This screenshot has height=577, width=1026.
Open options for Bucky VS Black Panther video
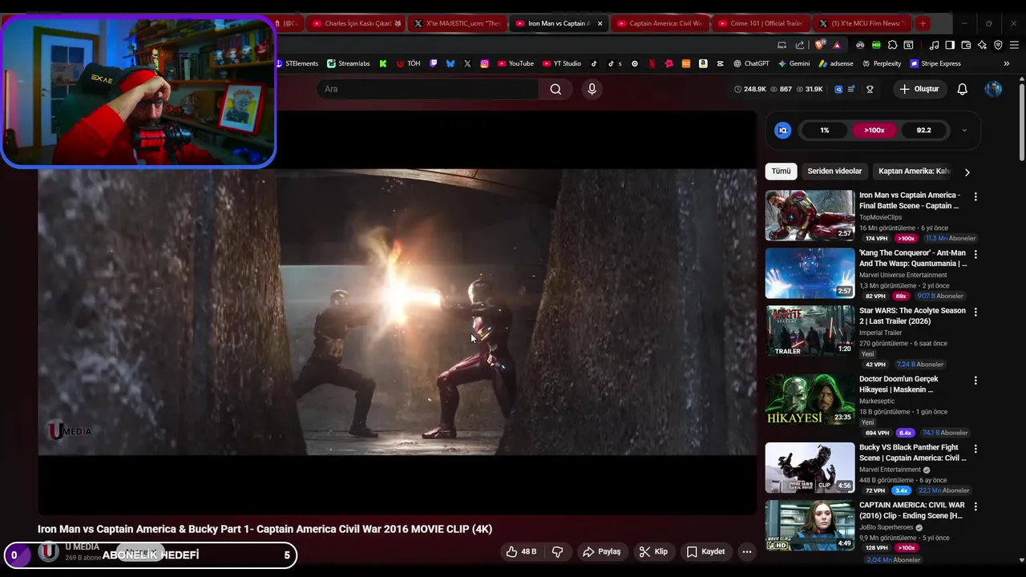pyautogui.click(x=976, y=449)
